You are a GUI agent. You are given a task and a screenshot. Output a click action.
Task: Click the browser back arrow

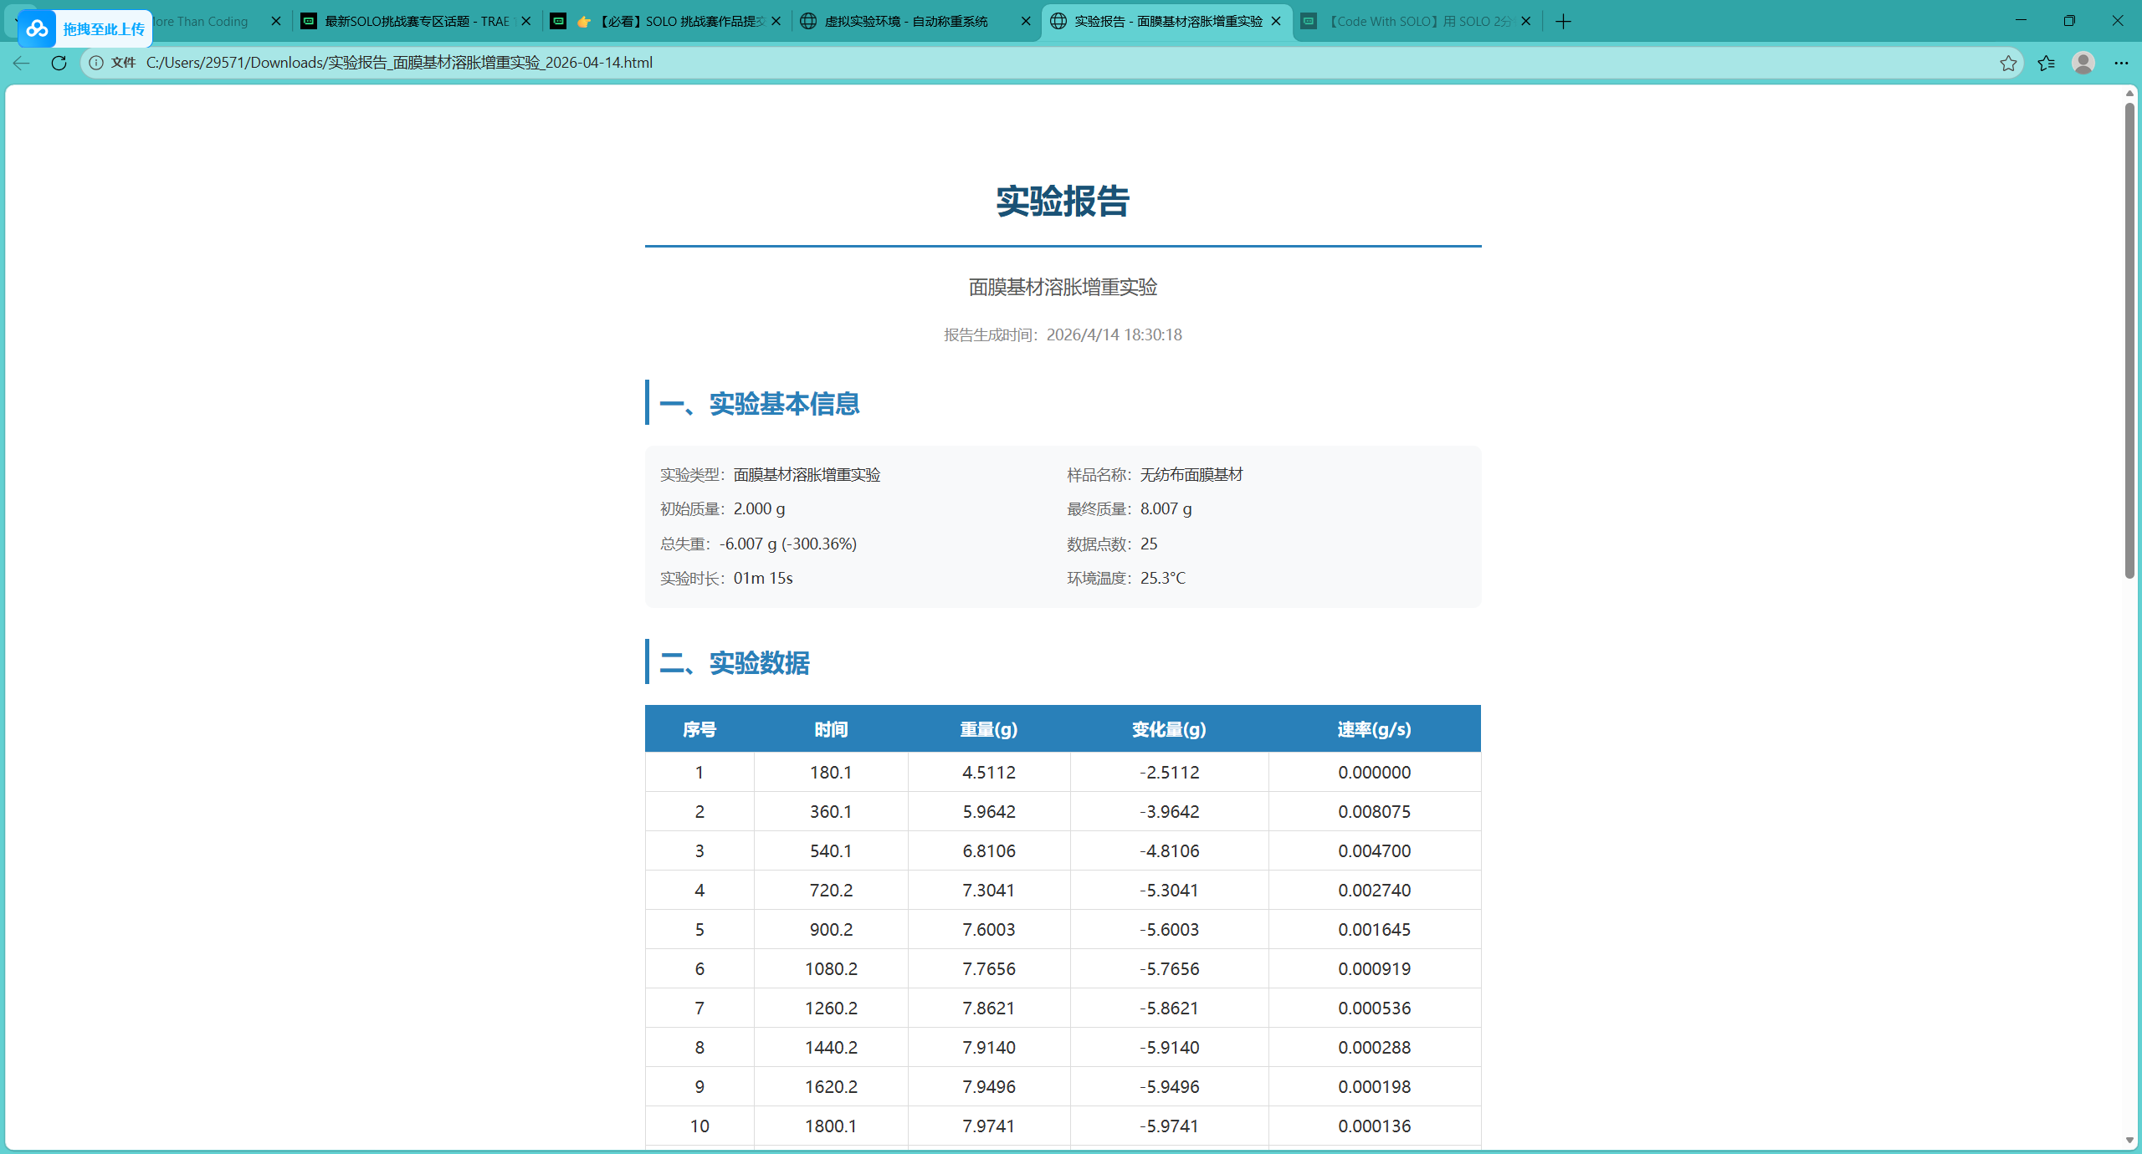click(x=22, y=63)
